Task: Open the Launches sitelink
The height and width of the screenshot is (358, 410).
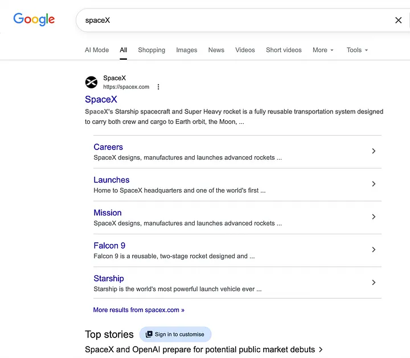Action: [112, 180]
